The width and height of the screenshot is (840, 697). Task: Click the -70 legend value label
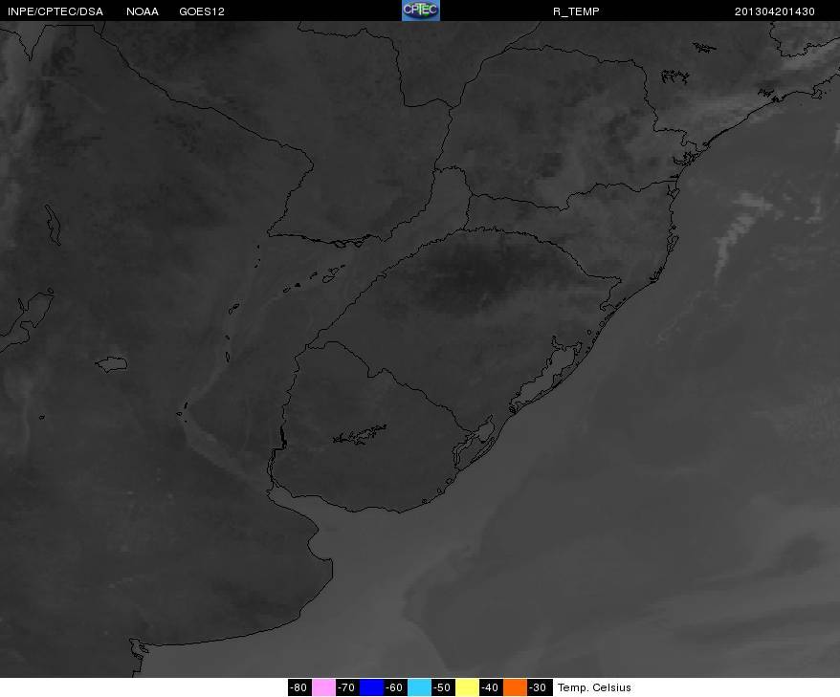point(347,687)
